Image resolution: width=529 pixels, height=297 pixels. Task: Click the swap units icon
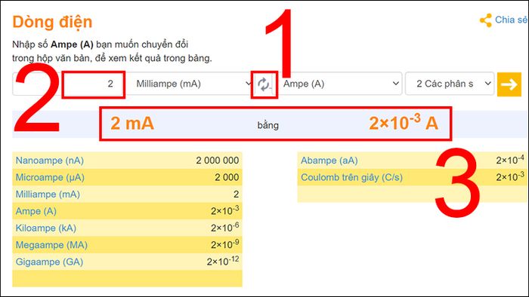coord(263,84)
